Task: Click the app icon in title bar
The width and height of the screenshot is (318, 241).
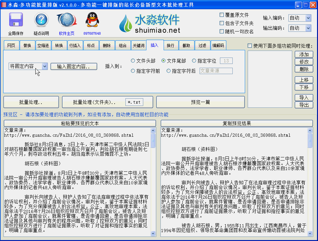Action: coord(4,5)
